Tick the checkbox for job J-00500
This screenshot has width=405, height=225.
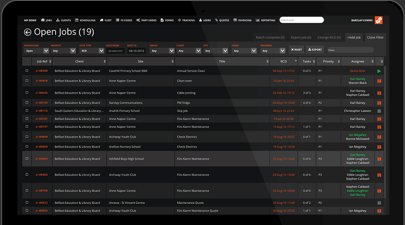(27, 71)
